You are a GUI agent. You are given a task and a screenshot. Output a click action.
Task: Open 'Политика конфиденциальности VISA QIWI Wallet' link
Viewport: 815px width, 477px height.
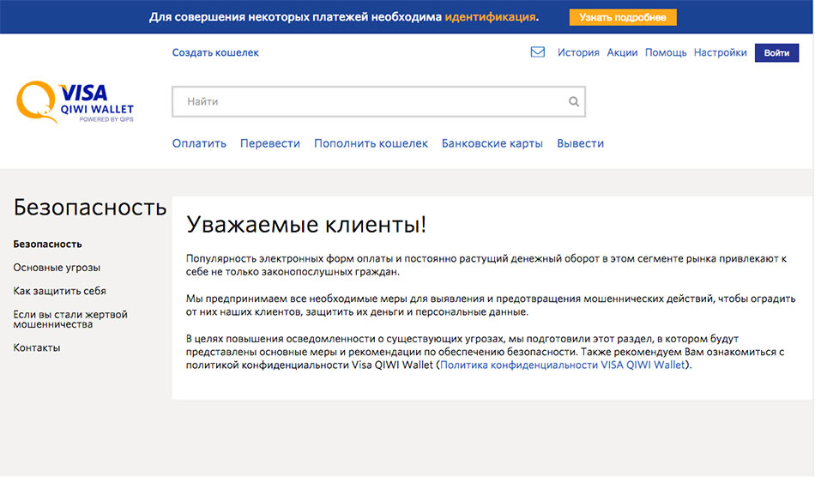click(563, 365)
